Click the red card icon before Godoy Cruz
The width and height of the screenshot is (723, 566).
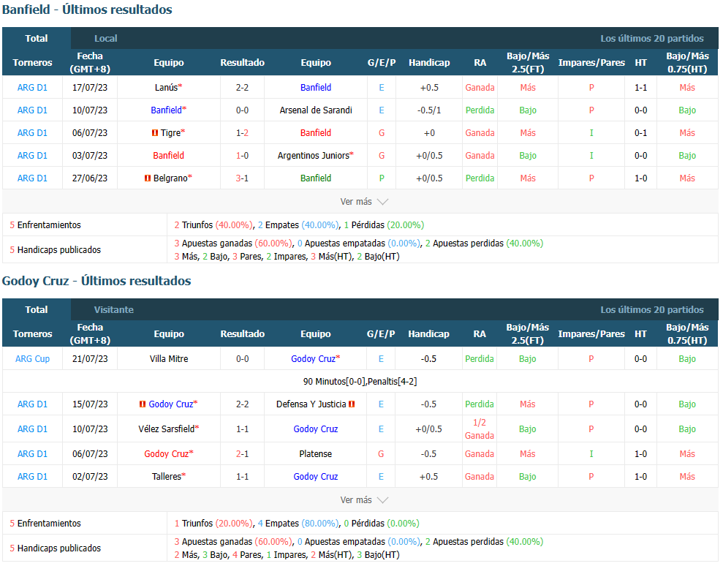(x=143, y=404)
